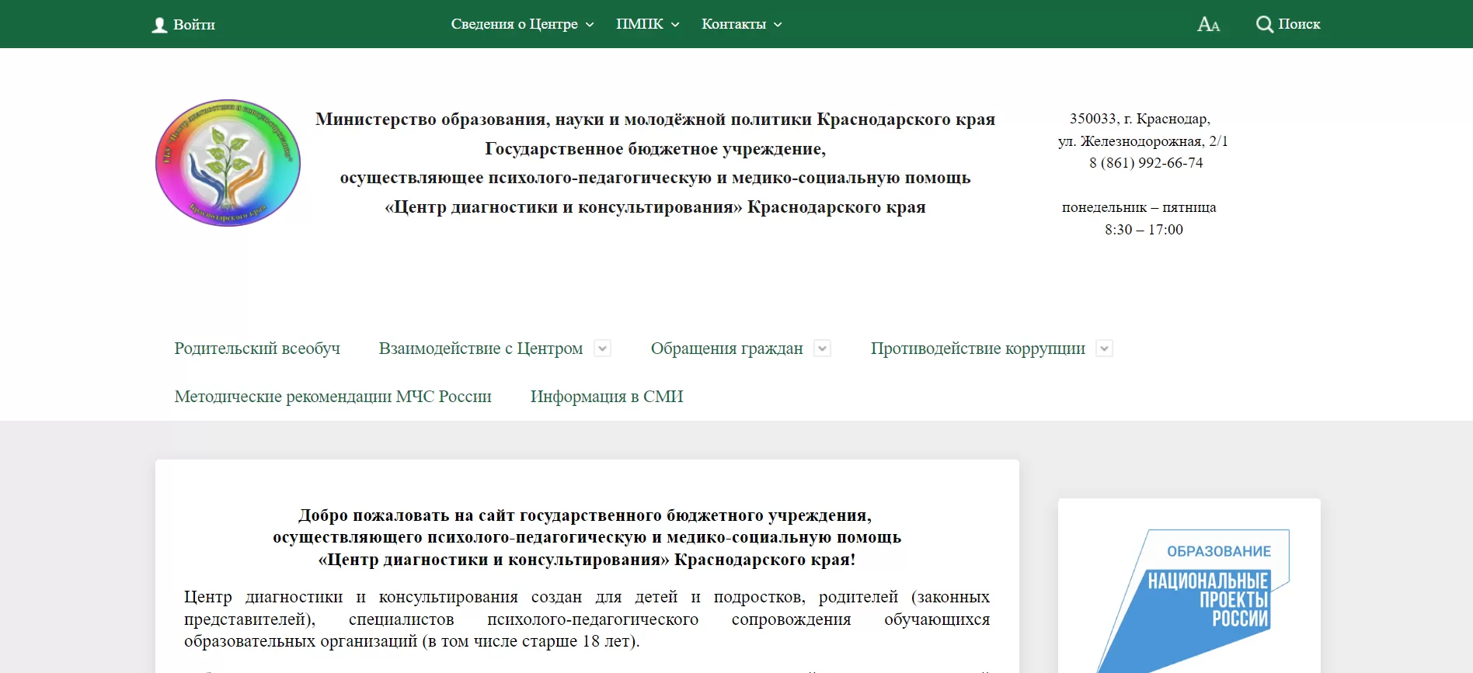The height and width of the screenshot is (673, 1473).
Task: Expand the ПМПК dropdown menu
Action: pyautogui.click(x=647, y=24)
